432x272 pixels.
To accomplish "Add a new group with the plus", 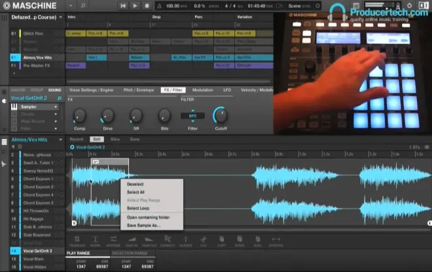I will (x=14, y=73).
